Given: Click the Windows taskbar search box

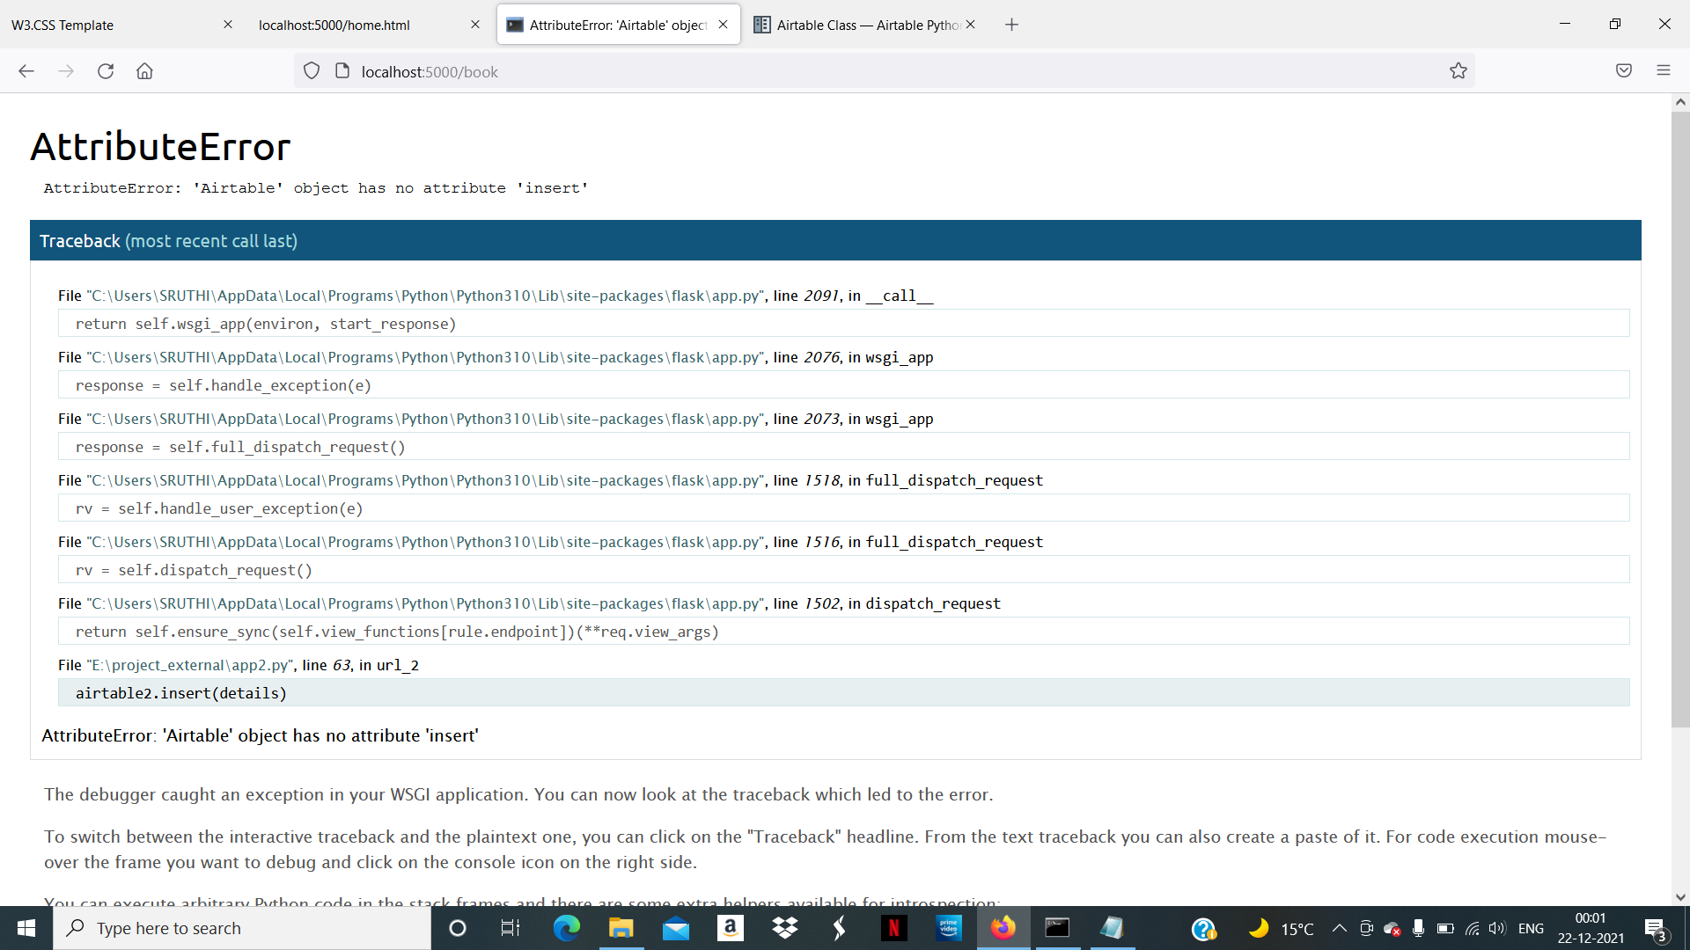Looking at the screenshot, I should 242,928.
